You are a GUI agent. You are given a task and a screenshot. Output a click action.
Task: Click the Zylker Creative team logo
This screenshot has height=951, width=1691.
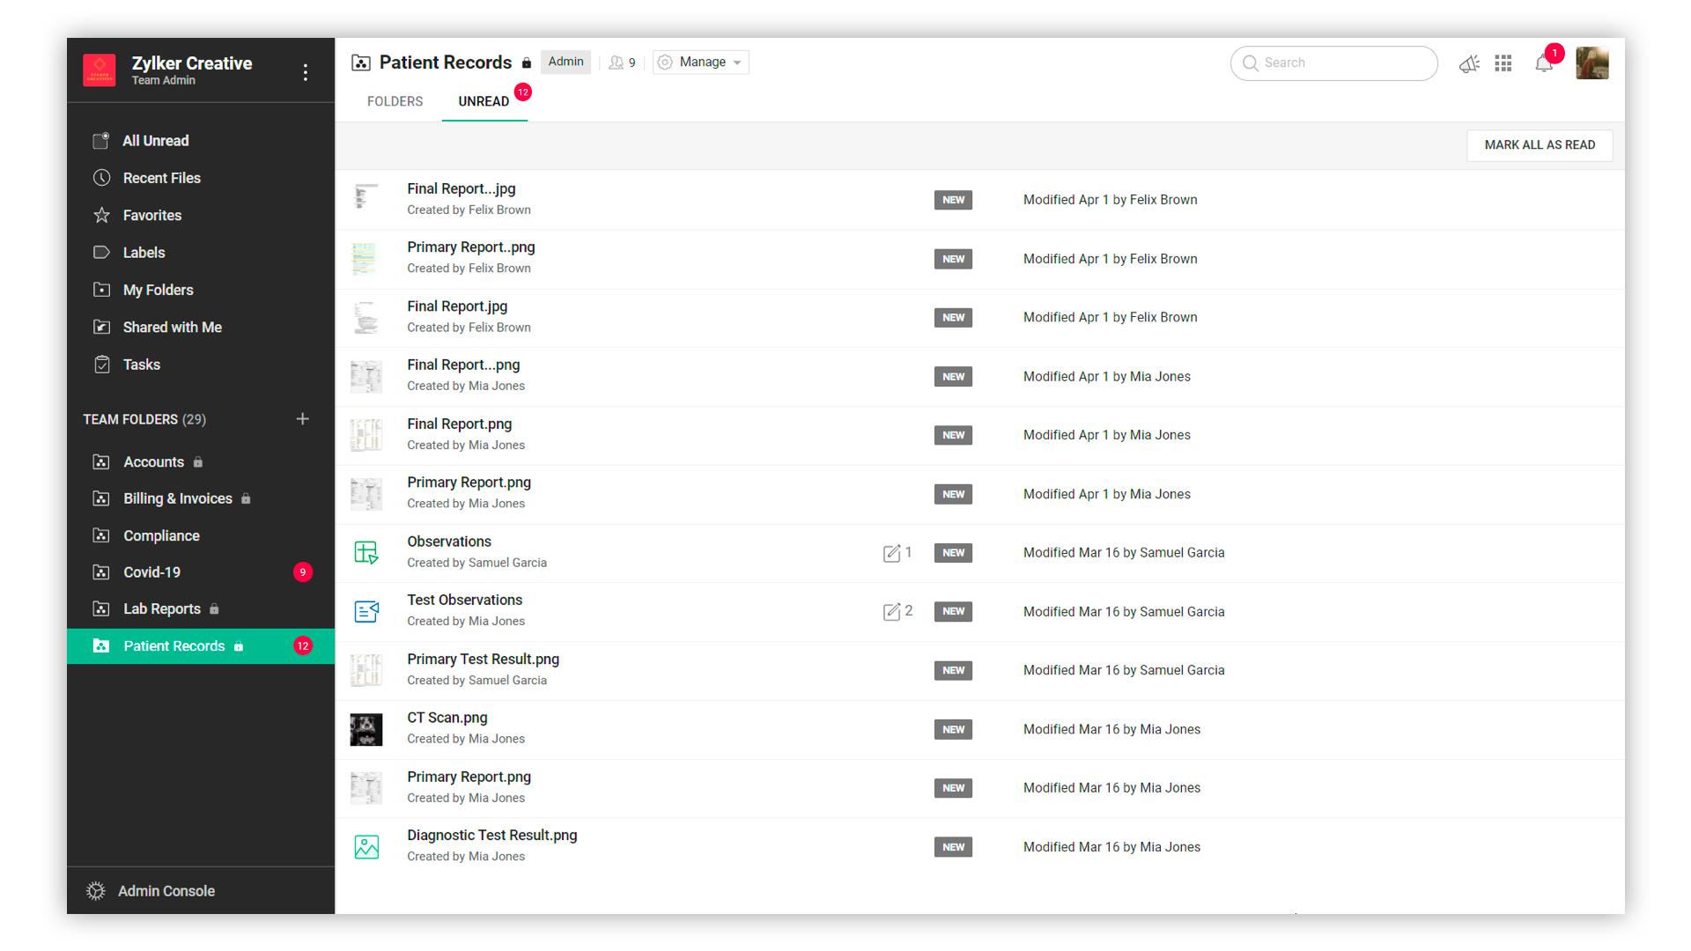tap(100, 70)
